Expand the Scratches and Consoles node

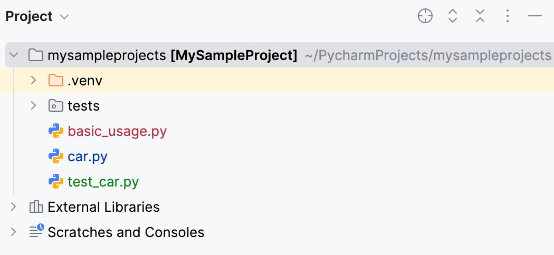coord(14,232)
